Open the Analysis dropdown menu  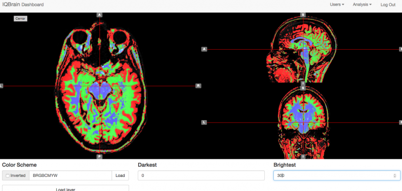click(362, 5)
